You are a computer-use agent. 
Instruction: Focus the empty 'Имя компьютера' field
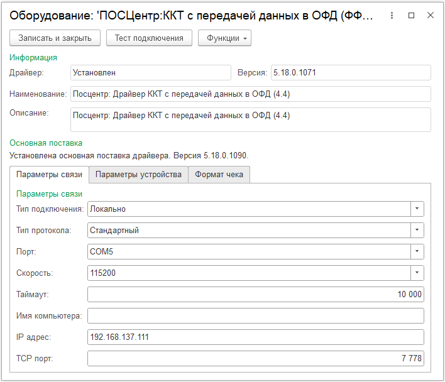(x=256, y=315)
